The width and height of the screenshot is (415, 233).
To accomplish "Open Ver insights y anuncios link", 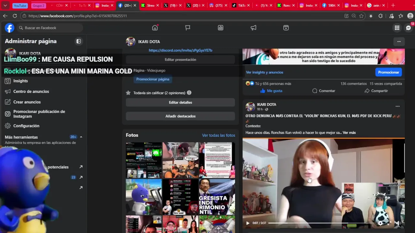I will 264,72.
